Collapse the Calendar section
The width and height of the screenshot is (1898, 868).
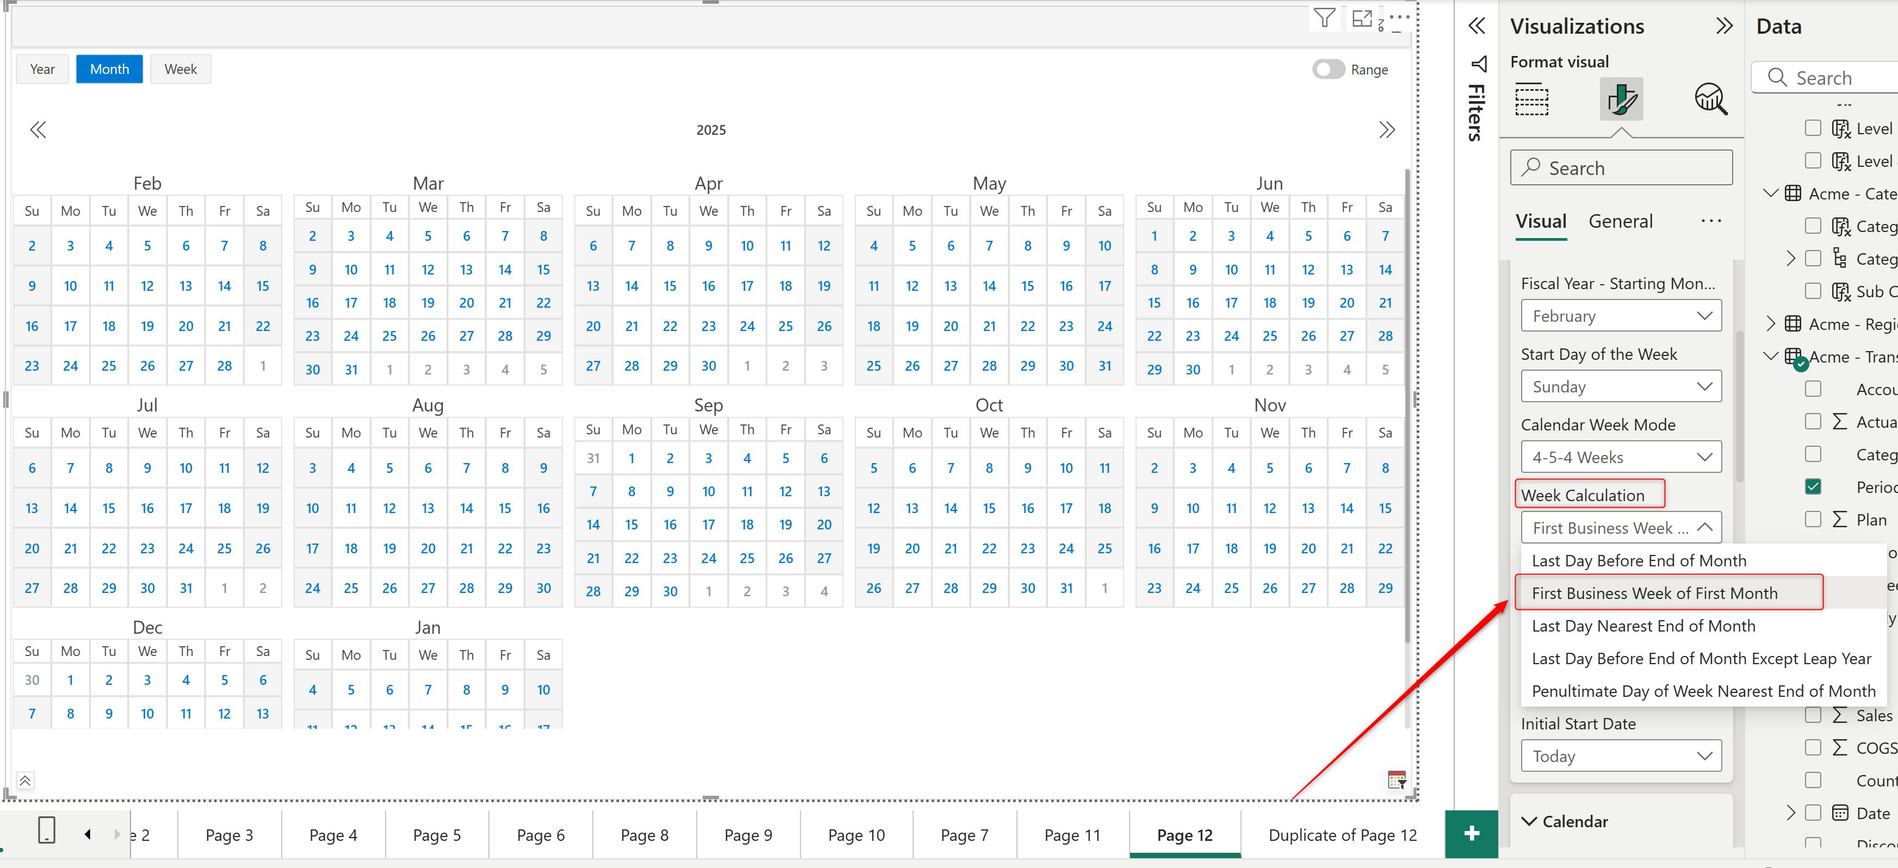click(x=1530, y=822)
